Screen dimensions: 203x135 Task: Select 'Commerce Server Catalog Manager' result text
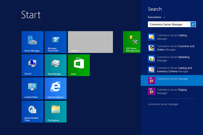[x=172, y=37]
